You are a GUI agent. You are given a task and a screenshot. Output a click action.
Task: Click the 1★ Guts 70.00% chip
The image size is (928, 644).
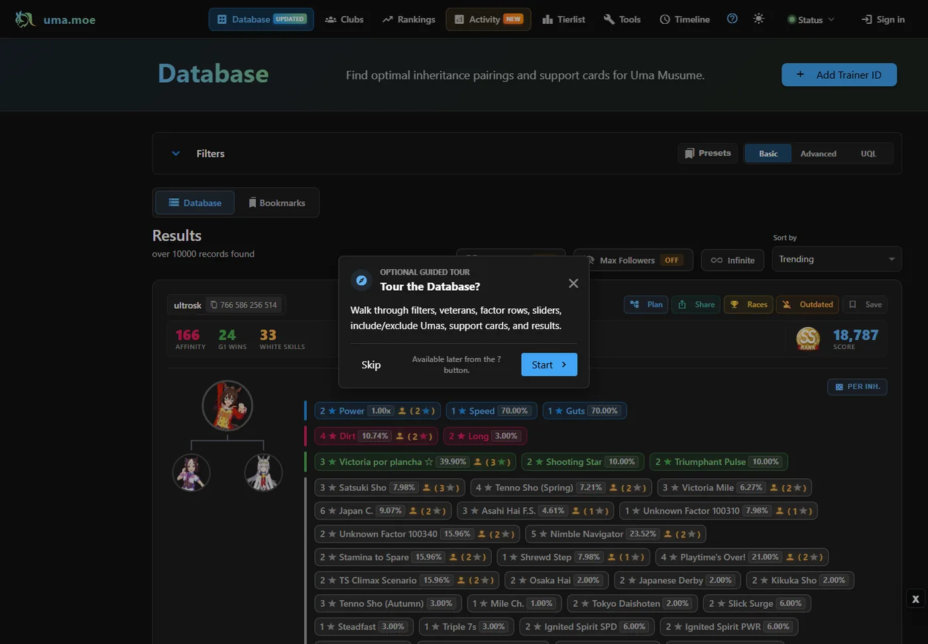click(584, 411)
